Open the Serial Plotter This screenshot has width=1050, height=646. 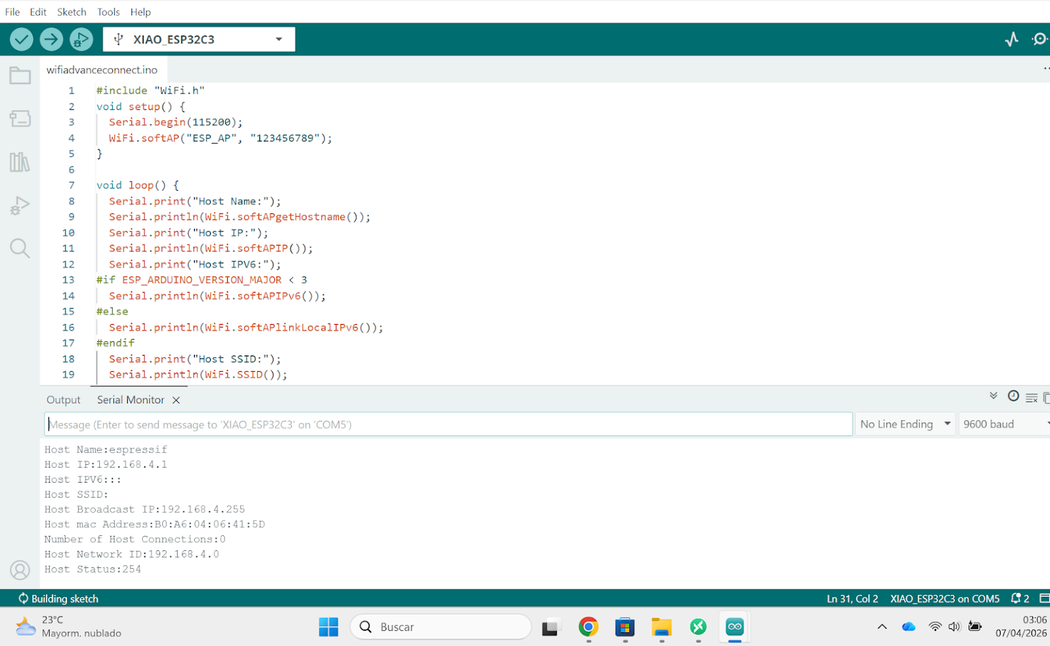[x=1012, y=40]
